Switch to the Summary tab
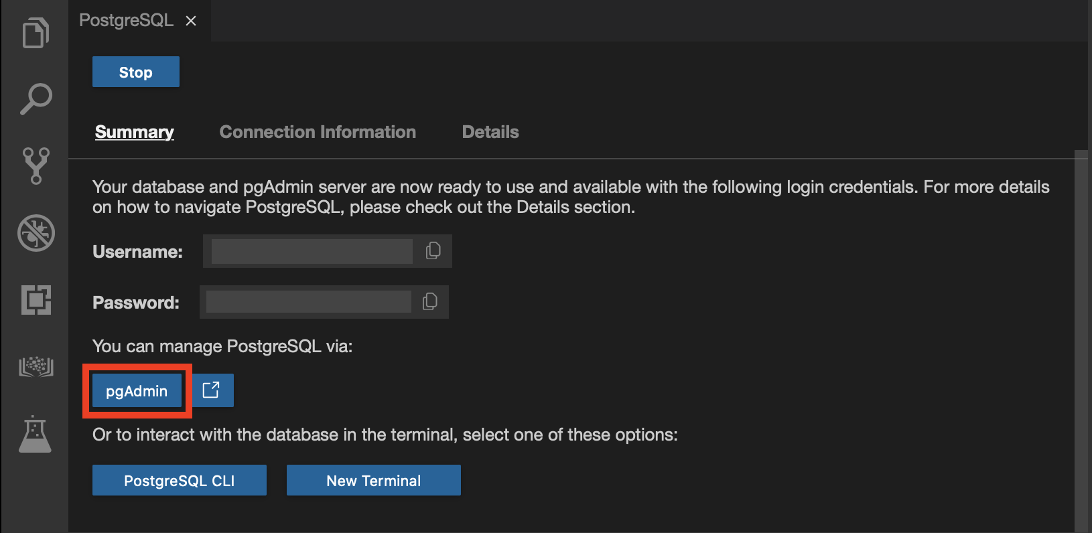This screenshot has width=1092, height=533. pos(134,132)
